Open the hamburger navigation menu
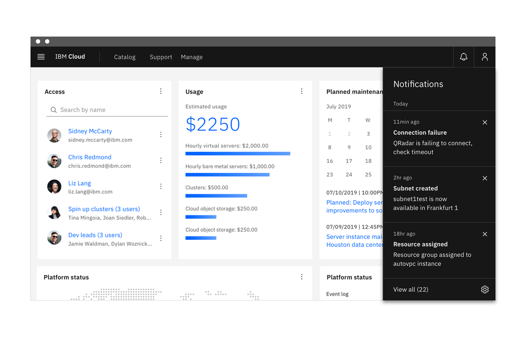The image size is (526, 338). [x=41, y=57]
